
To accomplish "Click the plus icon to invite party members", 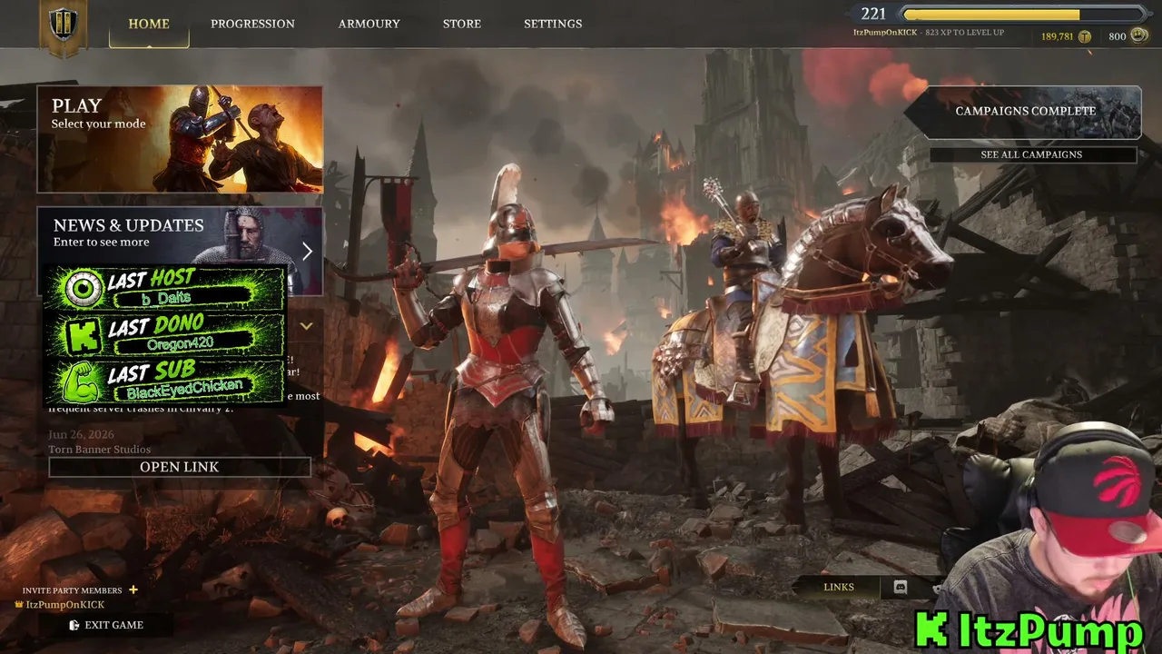I will [x=133, y=590].
